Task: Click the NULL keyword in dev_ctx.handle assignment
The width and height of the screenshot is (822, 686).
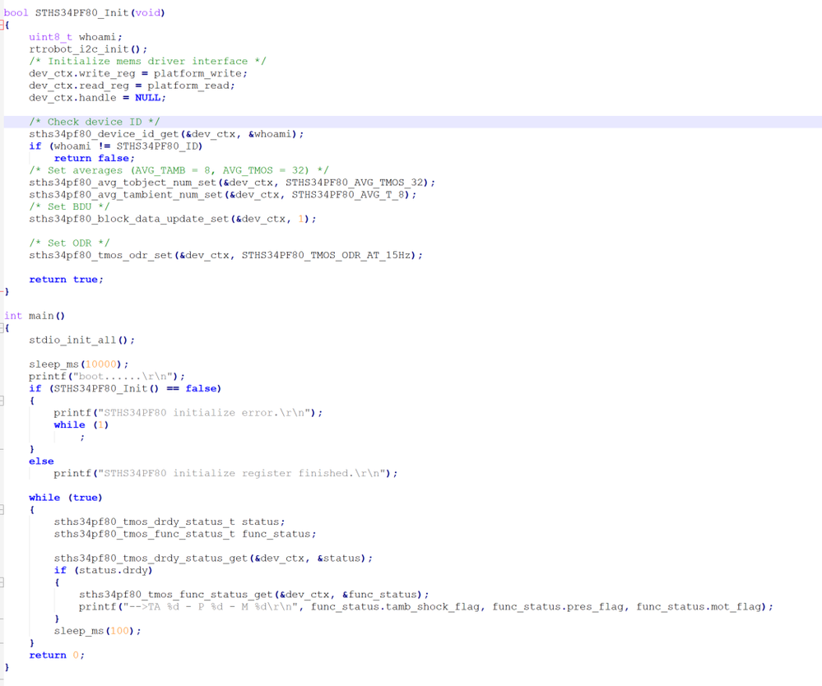Action: coord(149,97)
